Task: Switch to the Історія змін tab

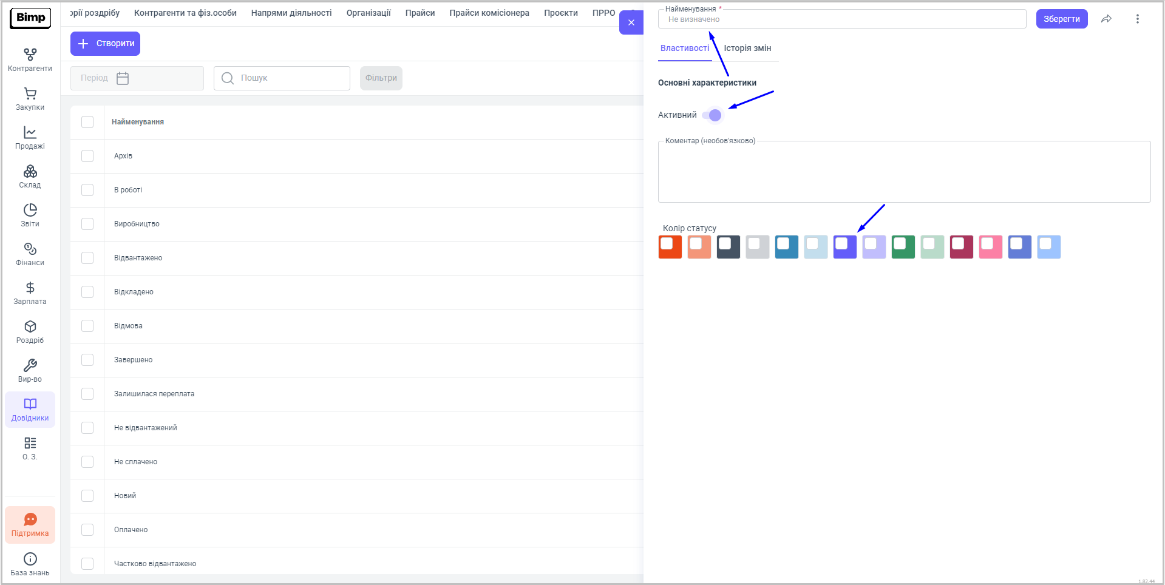Action: (747, 49)
